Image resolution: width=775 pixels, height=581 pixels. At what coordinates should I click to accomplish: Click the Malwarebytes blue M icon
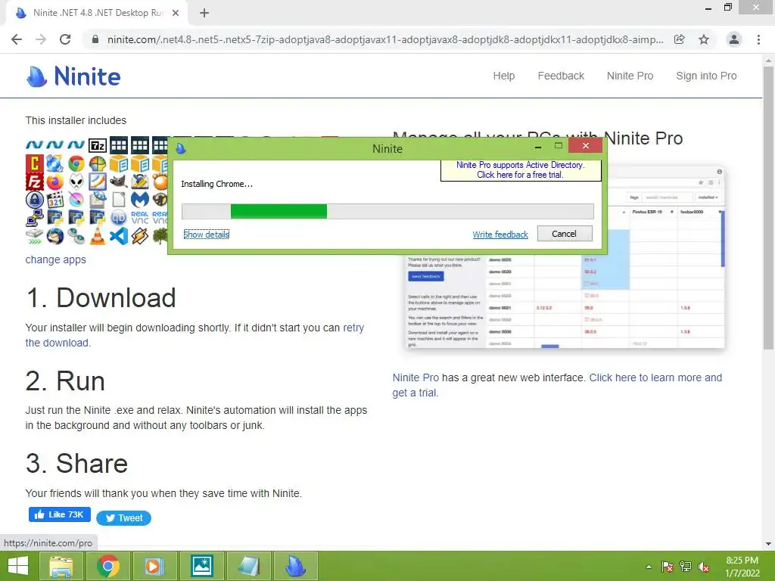pos(140,200)
